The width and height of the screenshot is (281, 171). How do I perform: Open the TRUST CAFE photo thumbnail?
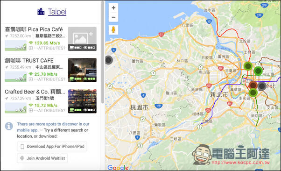coord(82,70)
